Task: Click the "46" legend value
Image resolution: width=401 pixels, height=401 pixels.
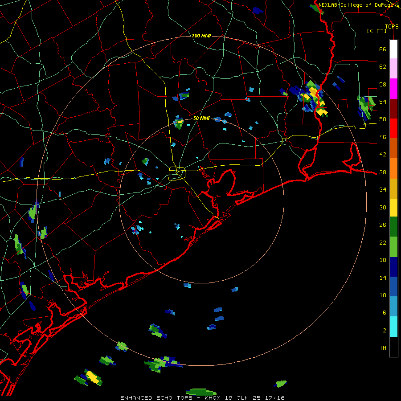Action: tap(383, 137)
